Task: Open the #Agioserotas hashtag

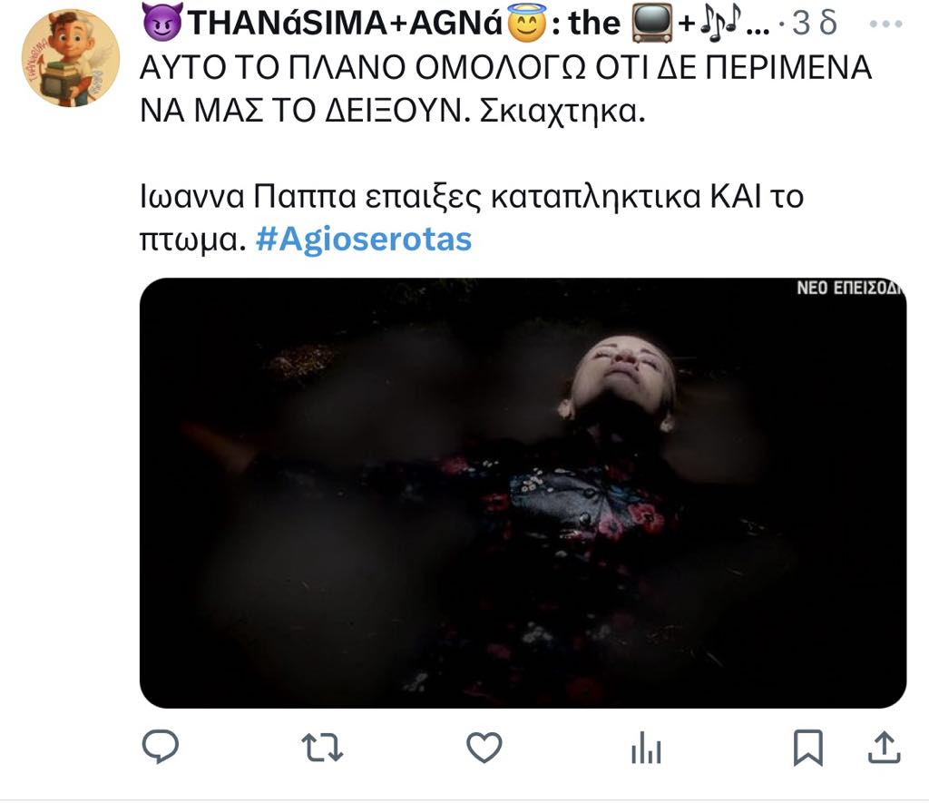Action: coord(364,240)
